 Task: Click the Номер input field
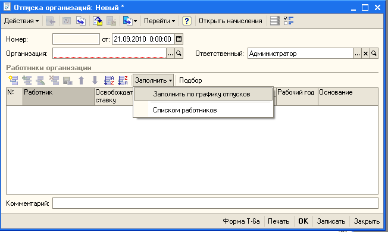(76, 39)
